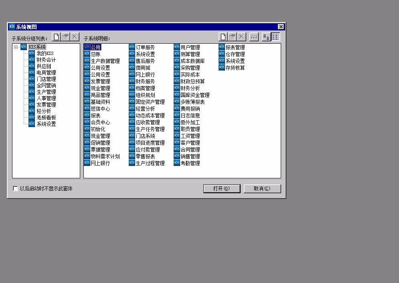Click BOS icon next to 国库资金管理
Screen dimensions: 399x283
click(177, 95)
